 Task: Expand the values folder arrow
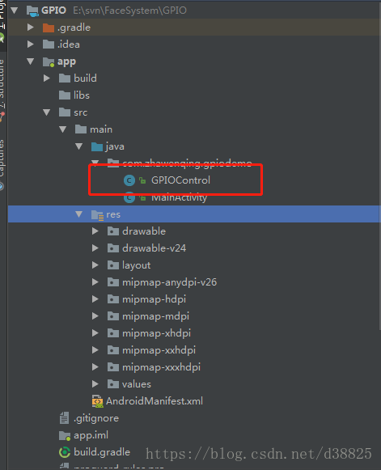(95, 384)
